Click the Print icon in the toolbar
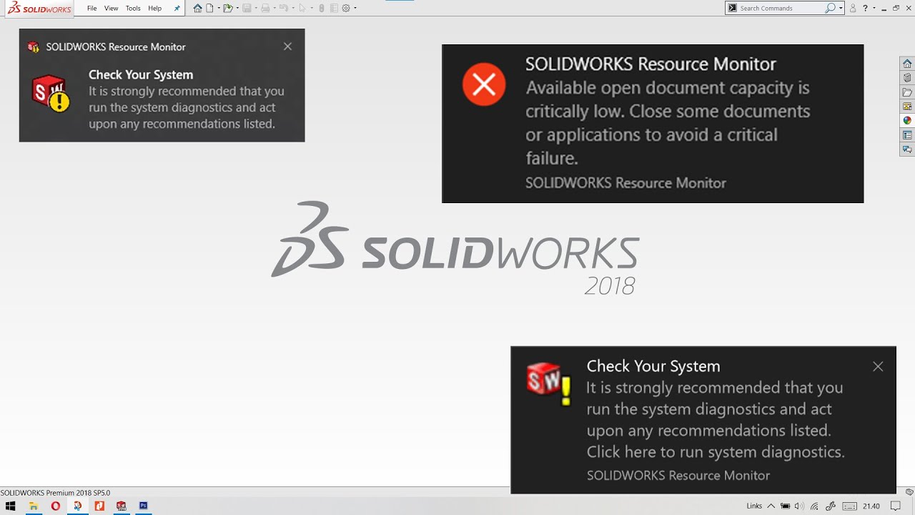The width and height of the screenshot is (915, 515). [265, 8]
